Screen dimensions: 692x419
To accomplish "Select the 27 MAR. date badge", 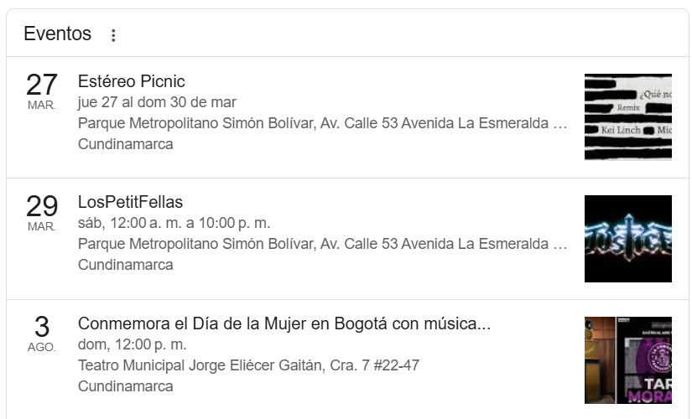I will (42, 91).
